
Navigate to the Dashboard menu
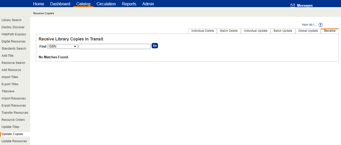pyautogui.click(x=60, y=4)
